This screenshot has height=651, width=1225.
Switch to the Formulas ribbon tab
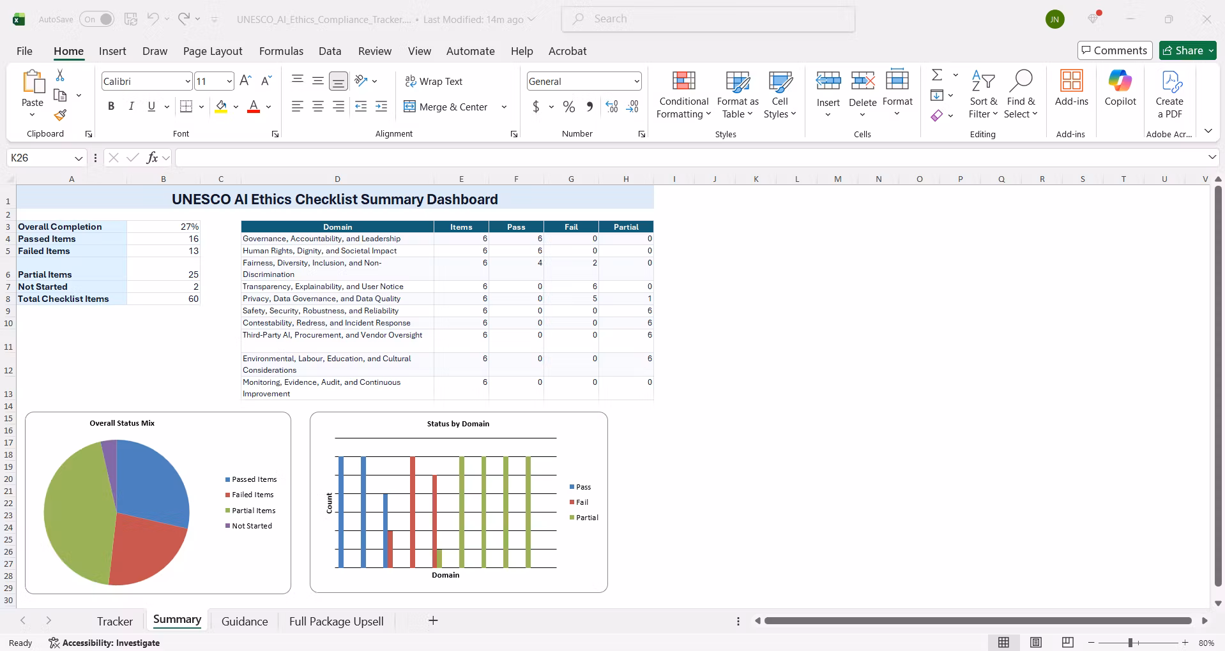pos(281,51)
